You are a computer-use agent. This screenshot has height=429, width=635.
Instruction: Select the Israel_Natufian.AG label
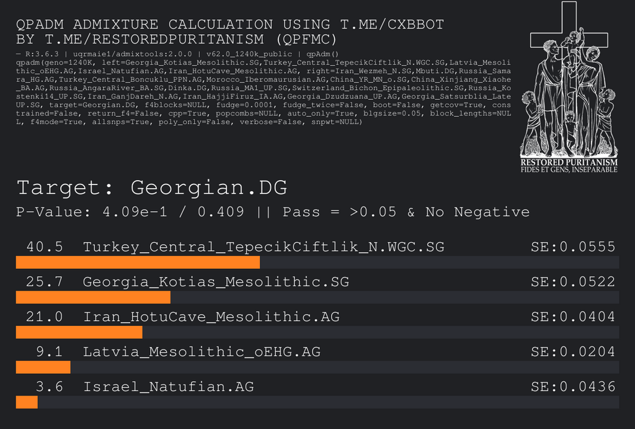[x=169, y=387]
